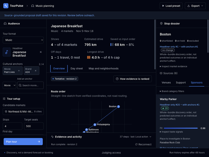Open the Tour format Music dropdown
The image size is (209, 157).
(23, 40)
